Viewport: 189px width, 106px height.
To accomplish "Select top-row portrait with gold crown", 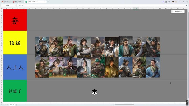I will (x=70, y=47).
